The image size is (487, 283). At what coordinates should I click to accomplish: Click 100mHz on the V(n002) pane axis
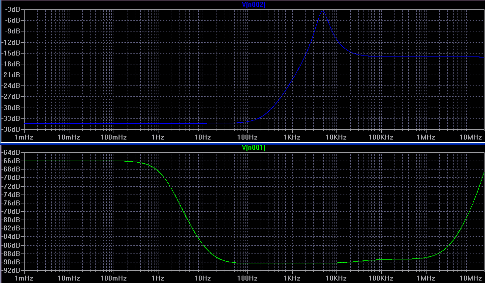pyautogui.click(x=113, y=137)
